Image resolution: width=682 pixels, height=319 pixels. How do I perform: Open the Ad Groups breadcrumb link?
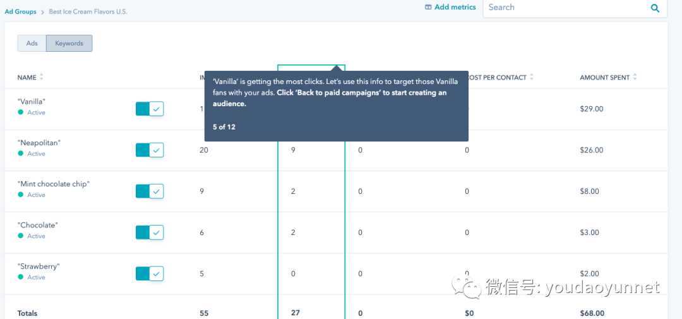coord(20,12)
